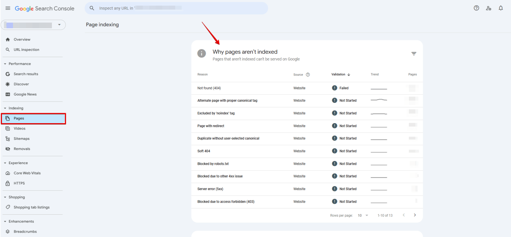This screenshot has height=237, width=511.
Task: Open the property selector dropdown
Action: [59, 25]
